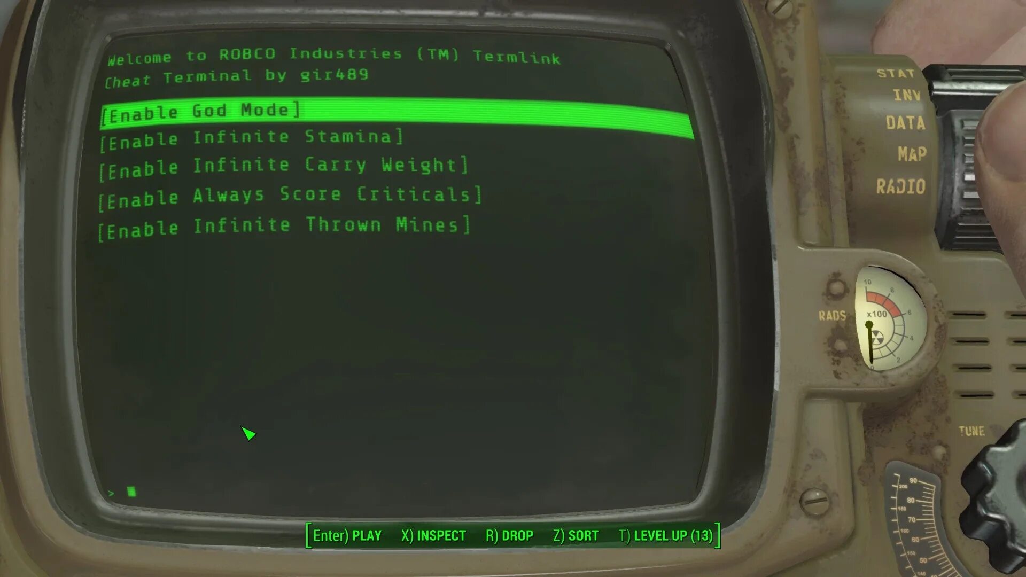Open X) INSPECT item menu
The image size is (1026, 577).
click(433, 535)
